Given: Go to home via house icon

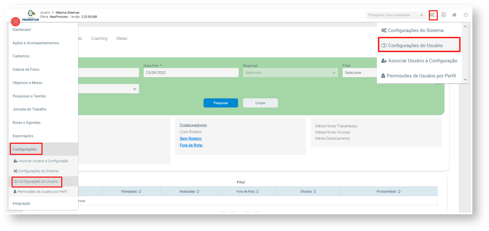Looking at the screenshot, I should click(454, 15).
